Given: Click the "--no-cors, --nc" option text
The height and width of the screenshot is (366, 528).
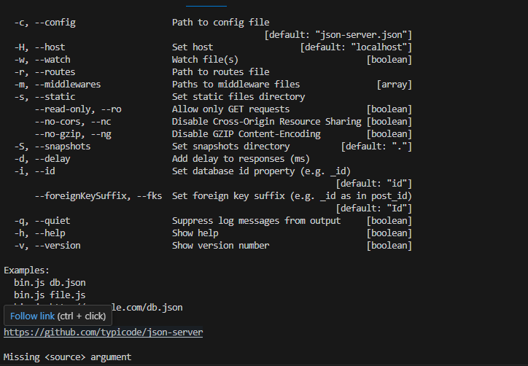Looking at the screenshot, I should [73, 122].
